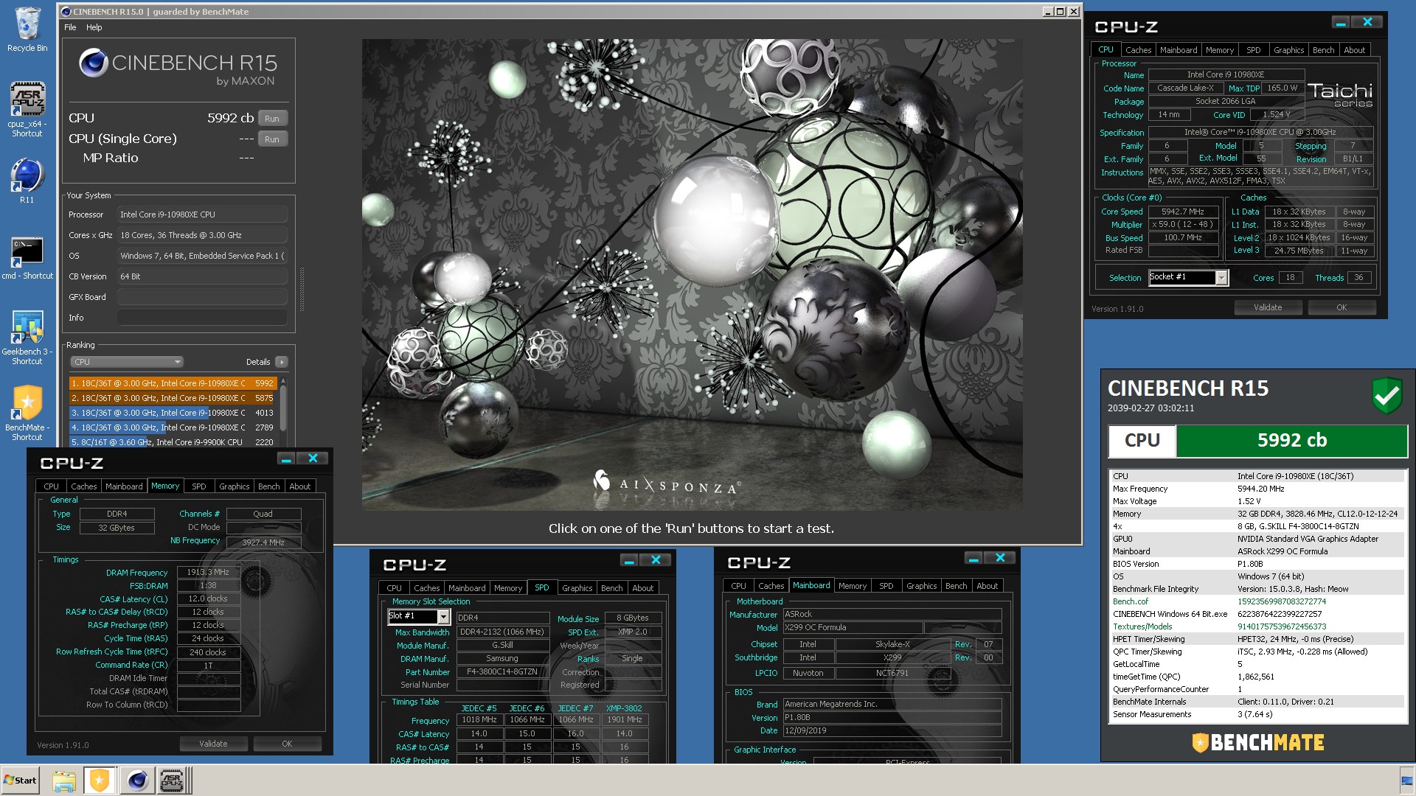Open Graphics tab in CPU-Z SPD window
This screenshot has width=1416, height=796.
(x=577, y=588)
